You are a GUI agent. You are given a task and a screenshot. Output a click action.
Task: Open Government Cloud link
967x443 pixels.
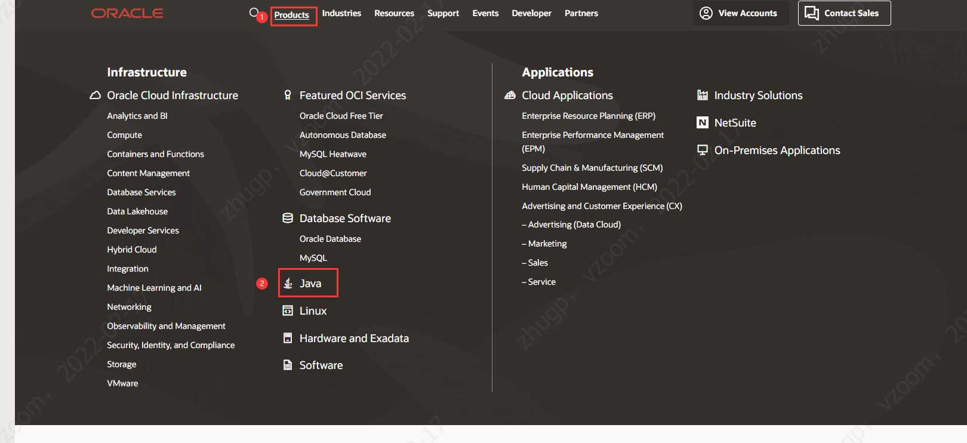tap(335, 192)
